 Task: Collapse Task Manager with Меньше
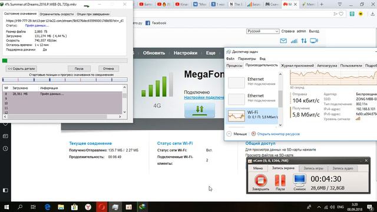coord(237,134)
